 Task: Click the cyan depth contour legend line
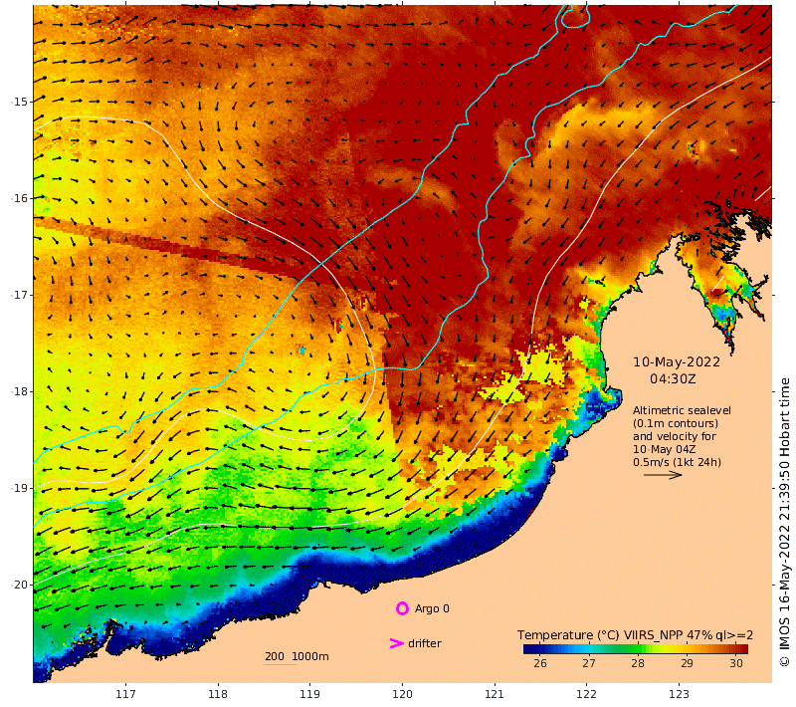coord(281,664)
